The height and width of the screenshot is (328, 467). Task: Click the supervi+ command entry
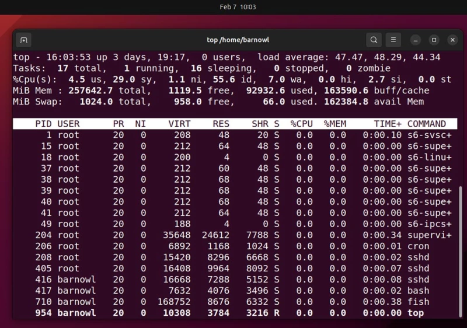click(430, 235)
